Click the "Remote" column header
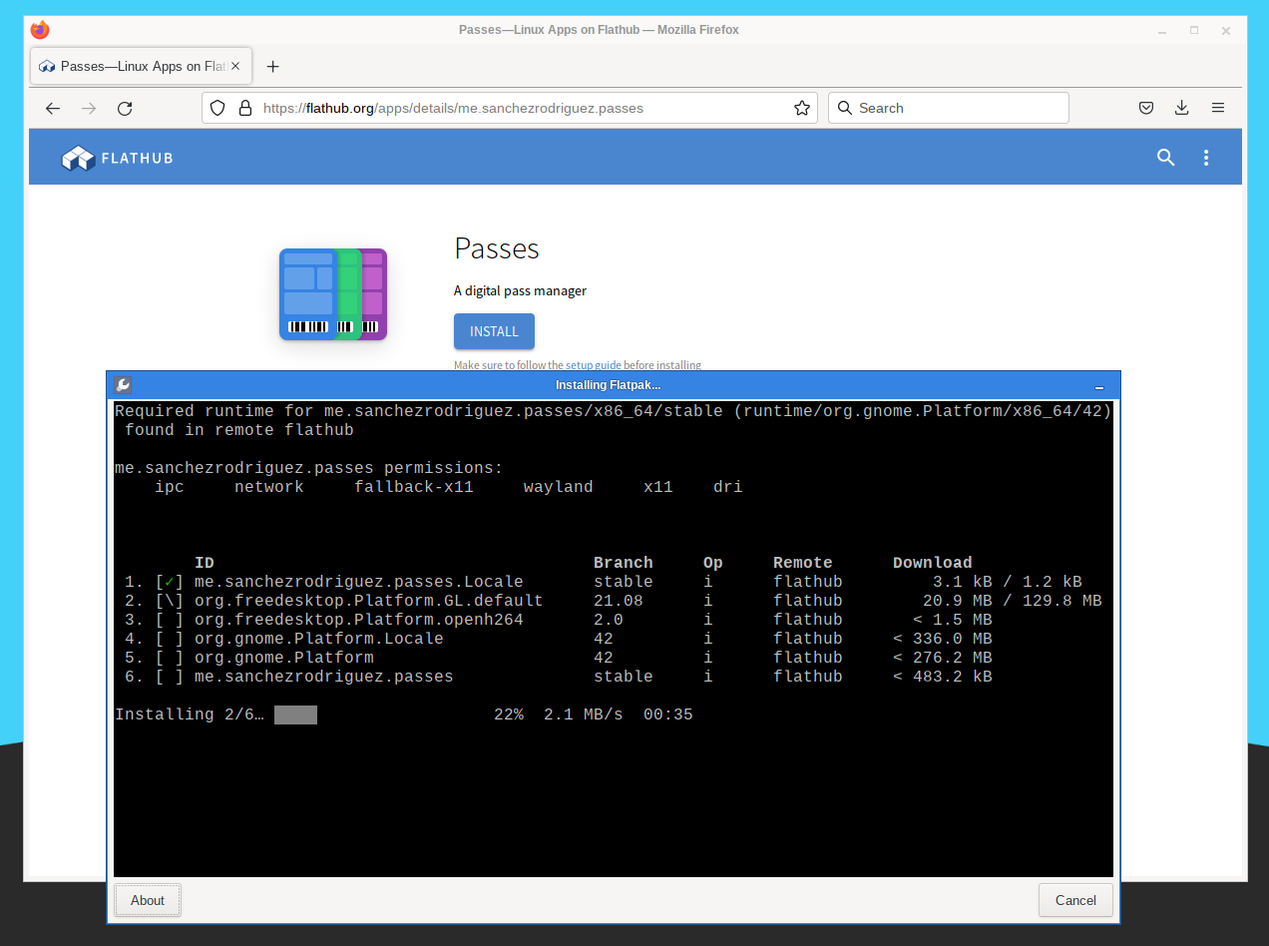This screenshot has width=1269, height=946. [803, 563]
